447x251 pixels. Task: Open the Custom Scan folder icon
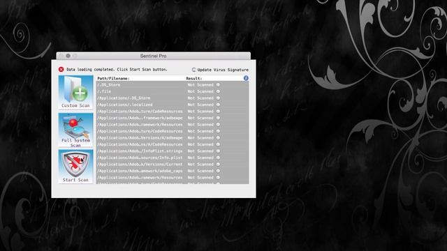(x=75, y=92)
